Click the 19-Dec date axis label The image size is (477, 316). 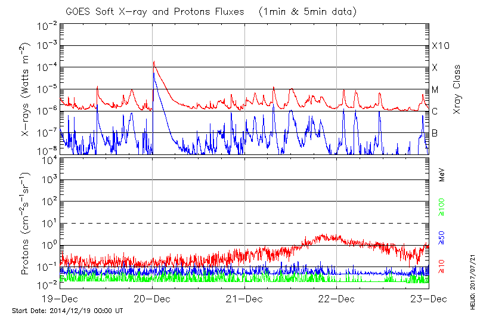(60, 298)
